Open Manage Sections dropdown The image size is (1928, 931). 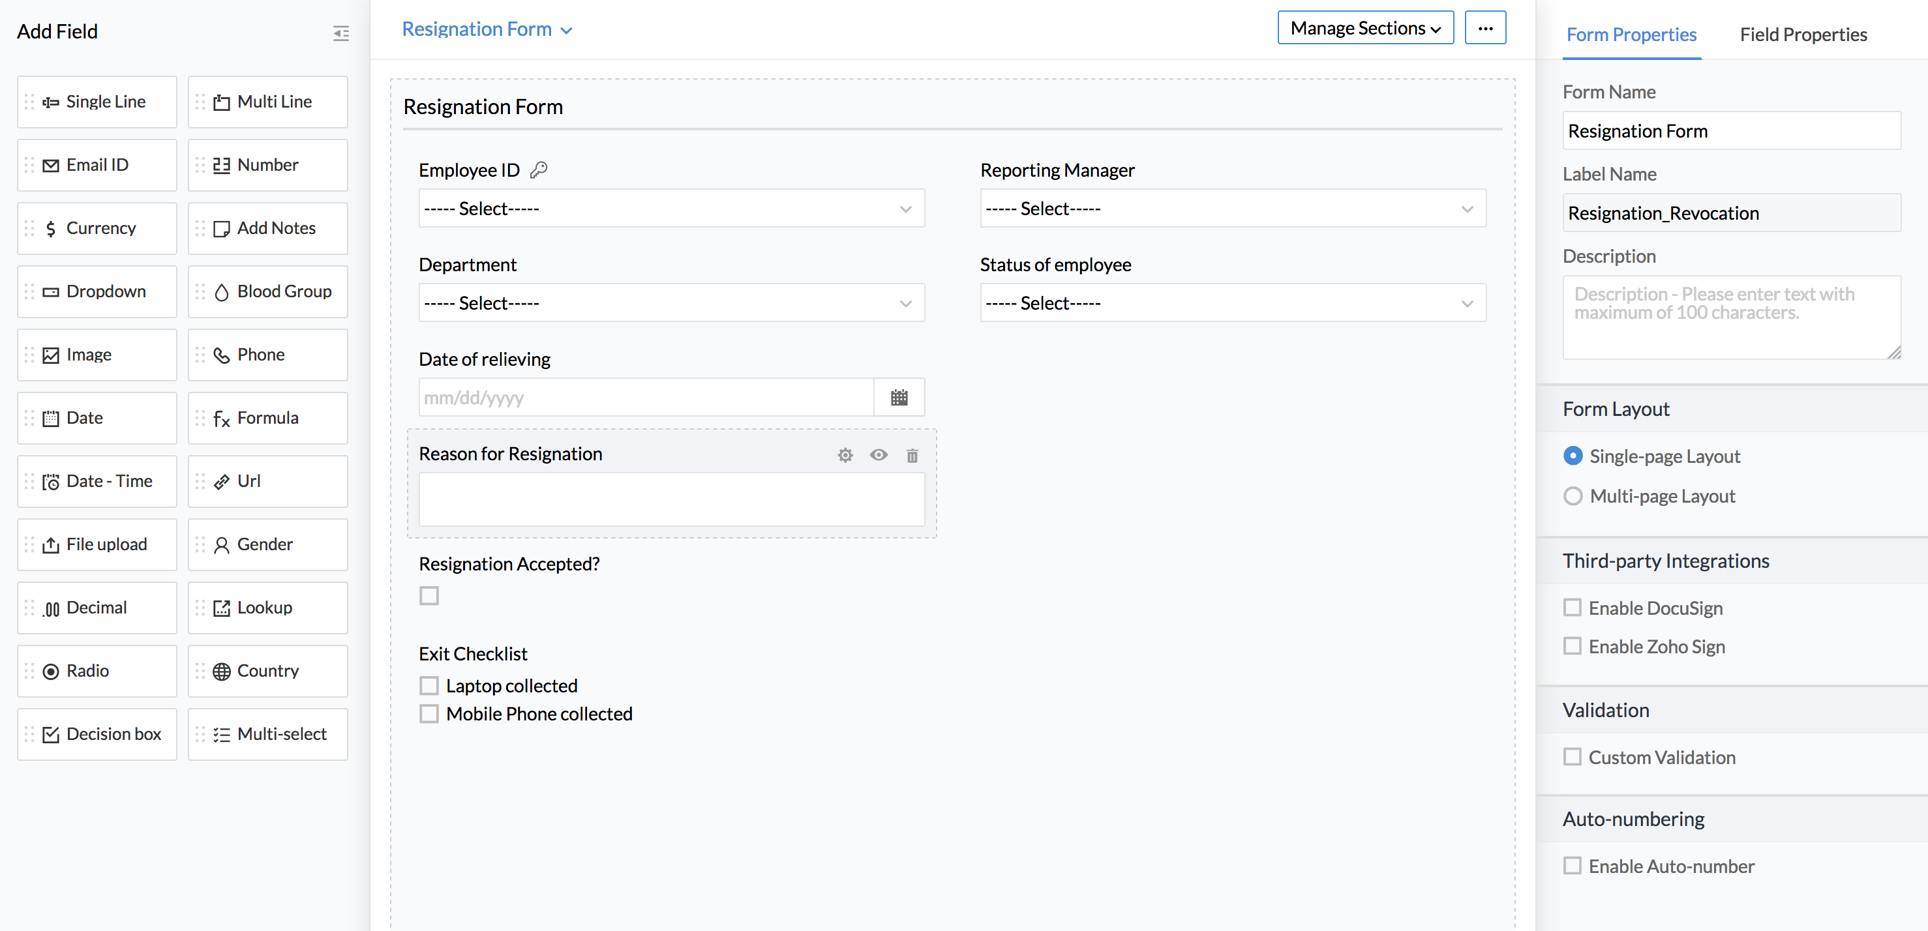point(1365,29)
